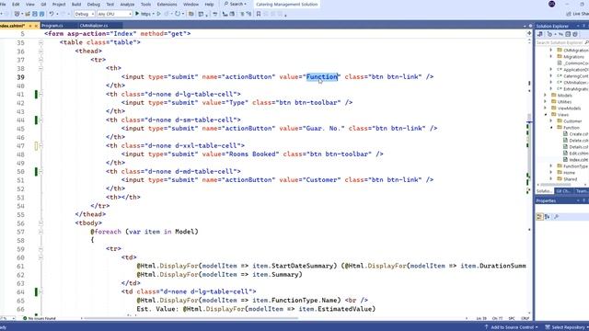589x331 pixels.
Task: Click the Solution Explorer home view icon
Action: point(540,34)
